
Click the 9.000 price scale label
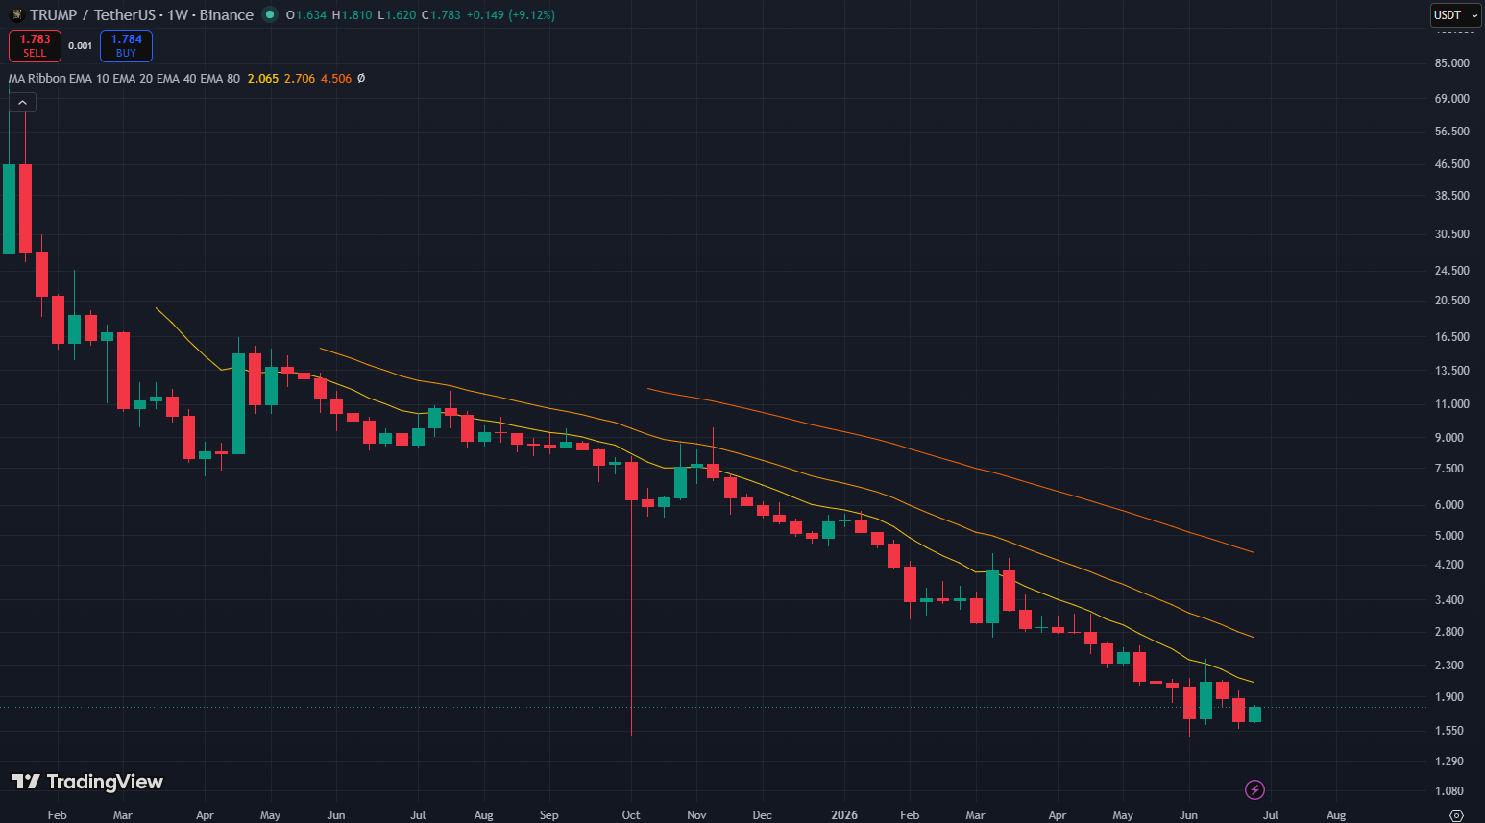1449,438
